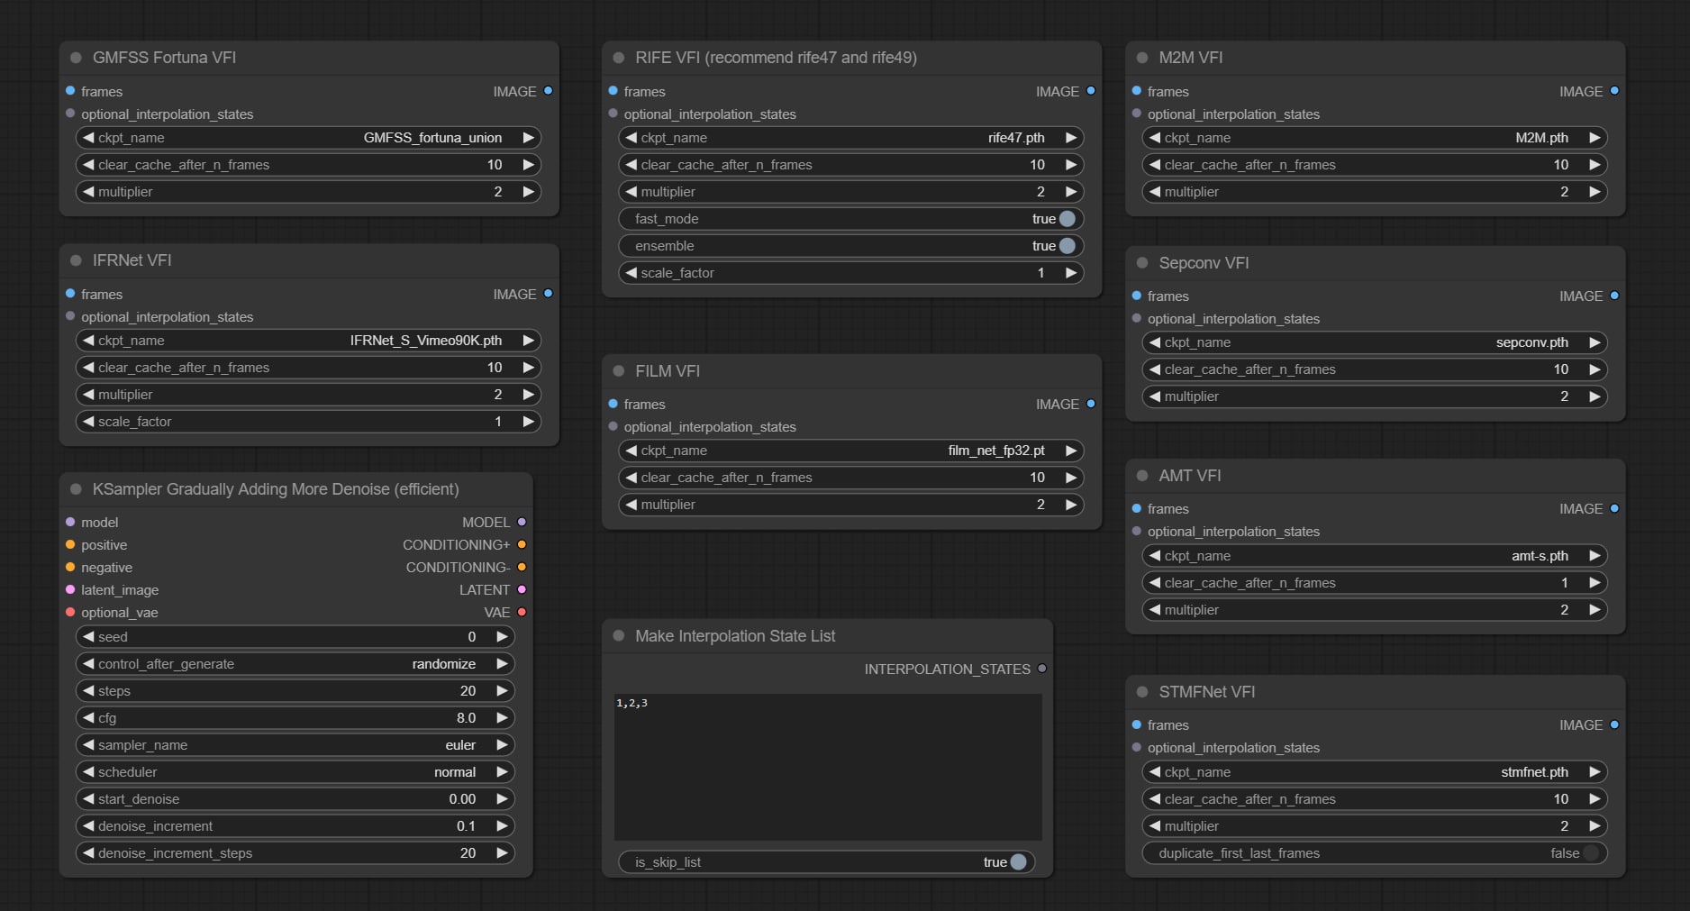1690x911 pixels.
Task: Click the positive input socket on KSampler node
Action: (70, 544)
